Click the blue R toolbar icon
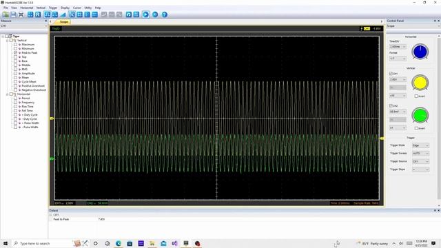Image resolution: width=441 pixels, height=248 pixels. pos(38,14)
